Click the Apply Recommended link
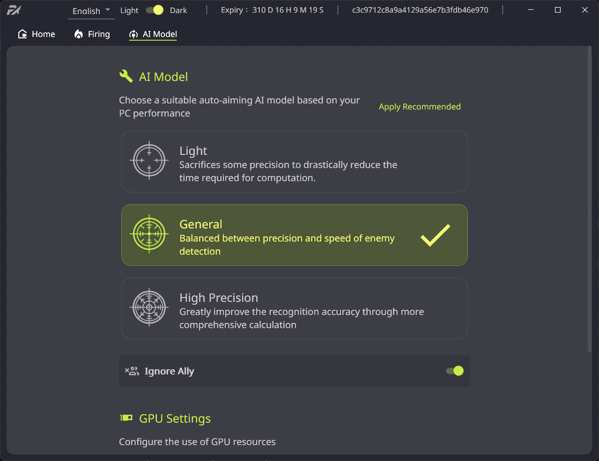599x461 pixels. [420, 107]
